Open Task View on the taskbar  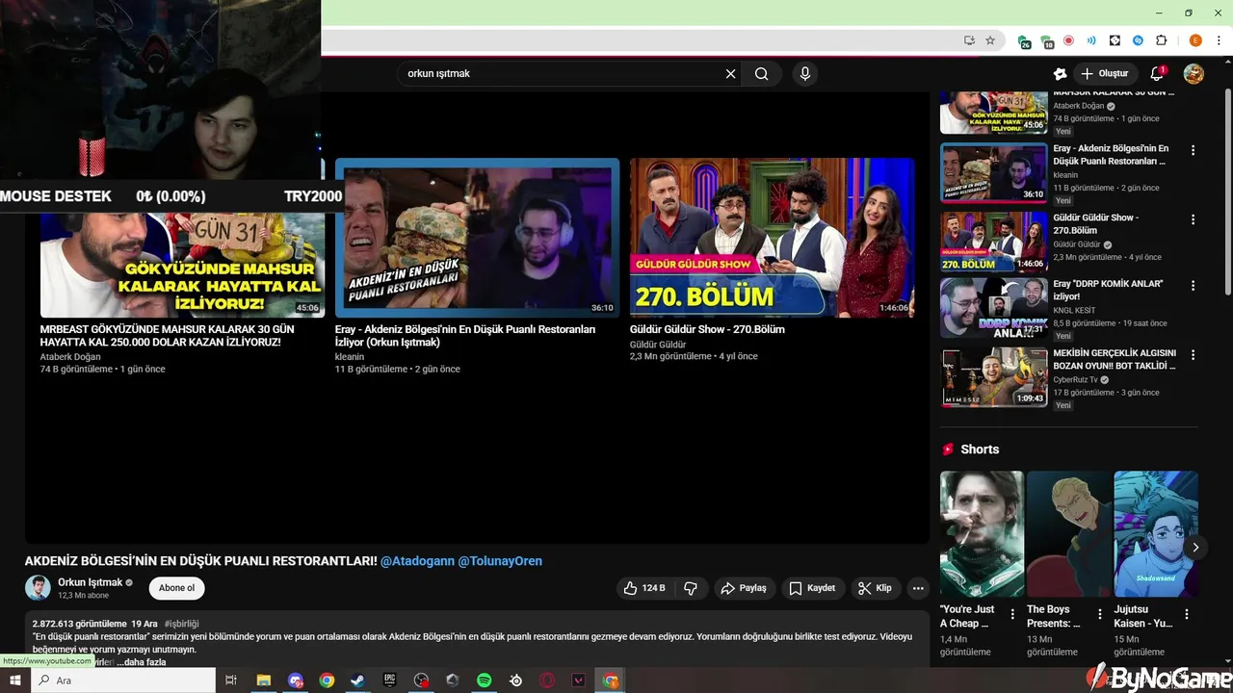(x=231, y=680)
